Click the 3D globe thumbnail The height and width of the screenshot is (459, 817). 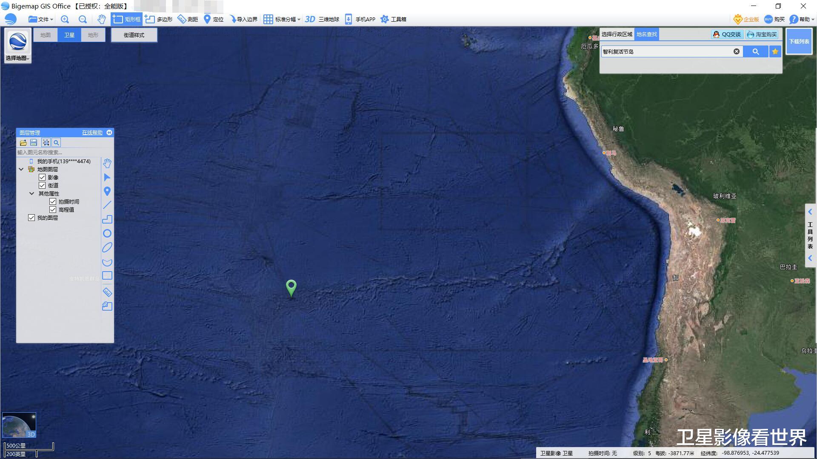(x=19, y=425)
